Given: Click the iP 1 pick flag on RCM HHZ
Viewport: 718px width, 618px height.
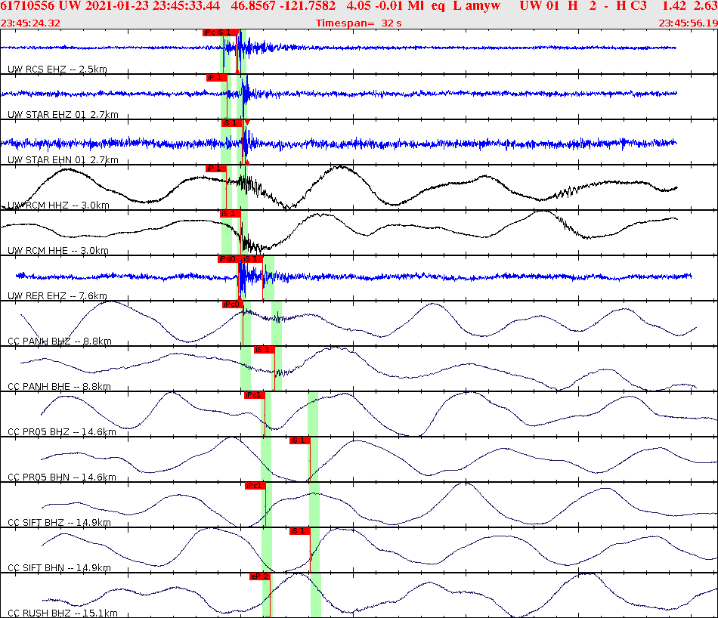Looking at the screenshot, I should [x=214, y=168].
